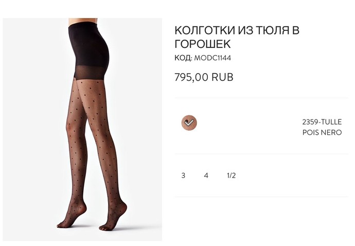Choose size 1/2
This screenshot has height=246, width=355.
coord(232,175)
